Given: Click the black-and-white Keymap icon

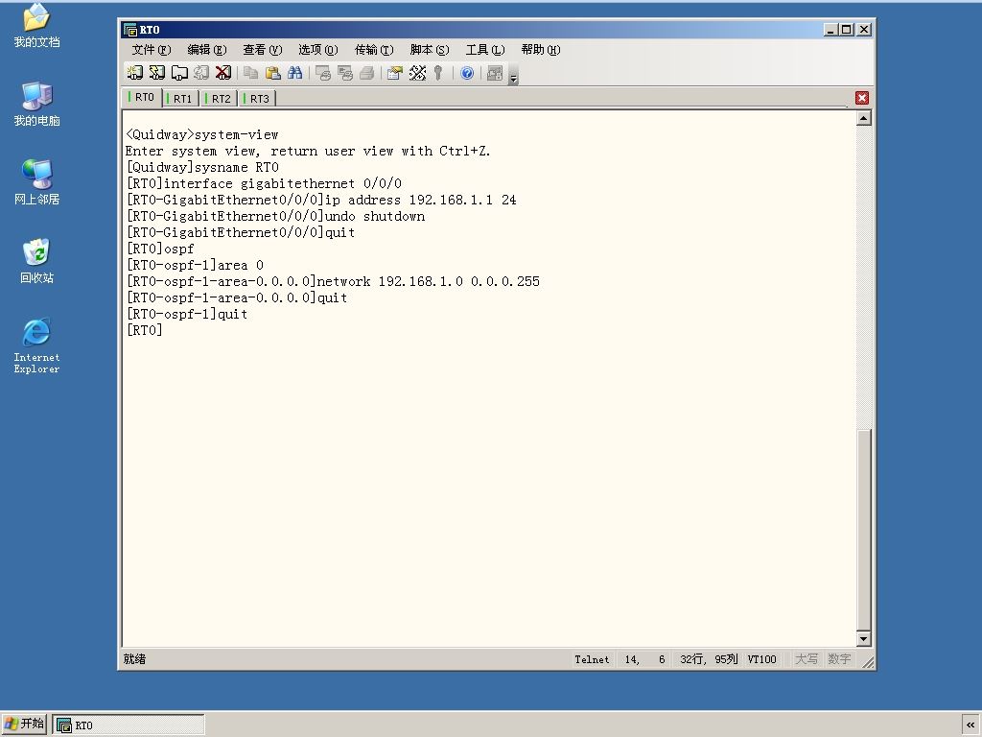Looking at the screenshot, I should click(417, 73).
